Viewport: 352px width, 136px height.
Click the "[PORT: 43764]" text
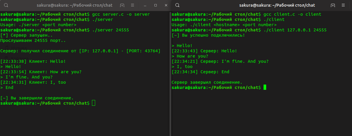143,51
